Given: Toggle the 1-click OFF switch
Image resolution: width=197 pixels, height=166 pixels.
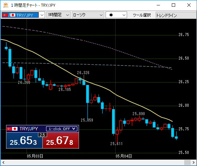Looking at the screenshot, I should pyautogui.click(x=62, y=129).
